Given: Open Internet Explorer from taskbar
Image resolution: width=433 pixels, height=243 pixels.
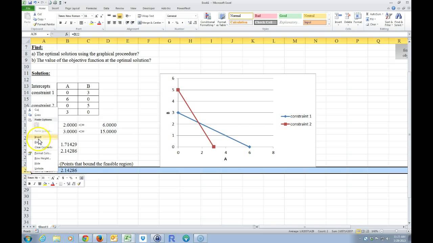Looking at the screenshot, I should pos(42,238).
